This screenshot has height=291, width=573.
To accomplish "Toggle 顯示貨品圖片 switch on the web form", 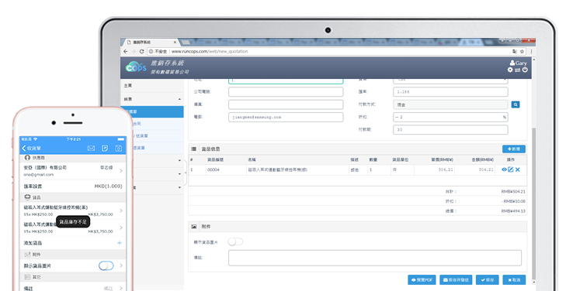I will click(x=235, y=241).
